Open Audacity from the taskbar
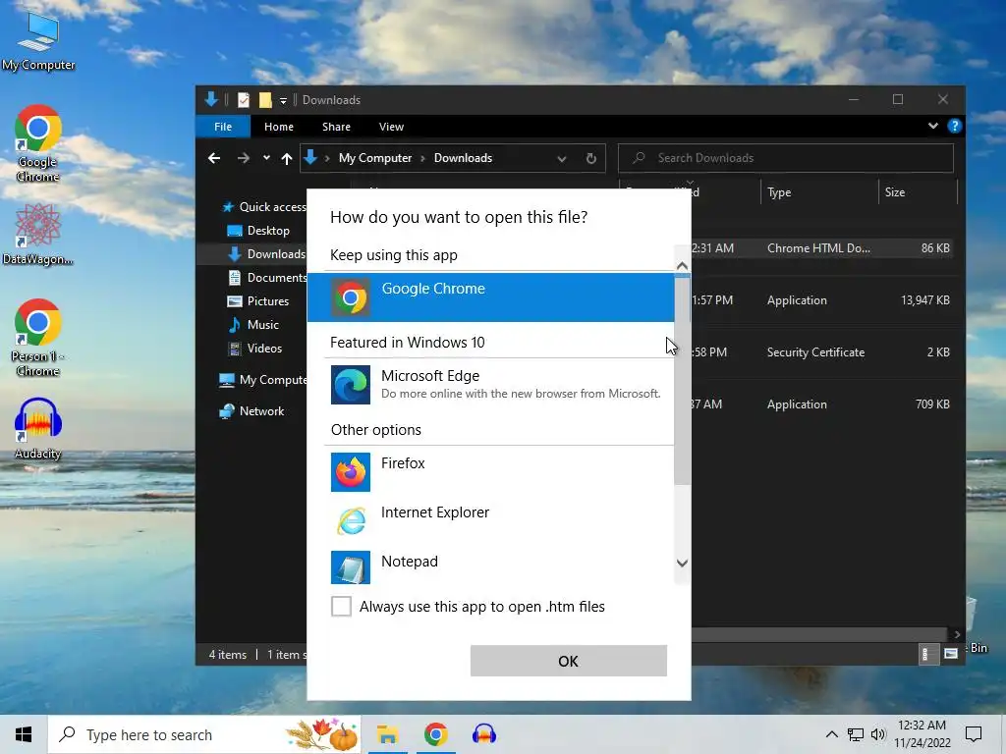Image resolution: width=1006 pixels, height=754 pixels. point(484,734)
